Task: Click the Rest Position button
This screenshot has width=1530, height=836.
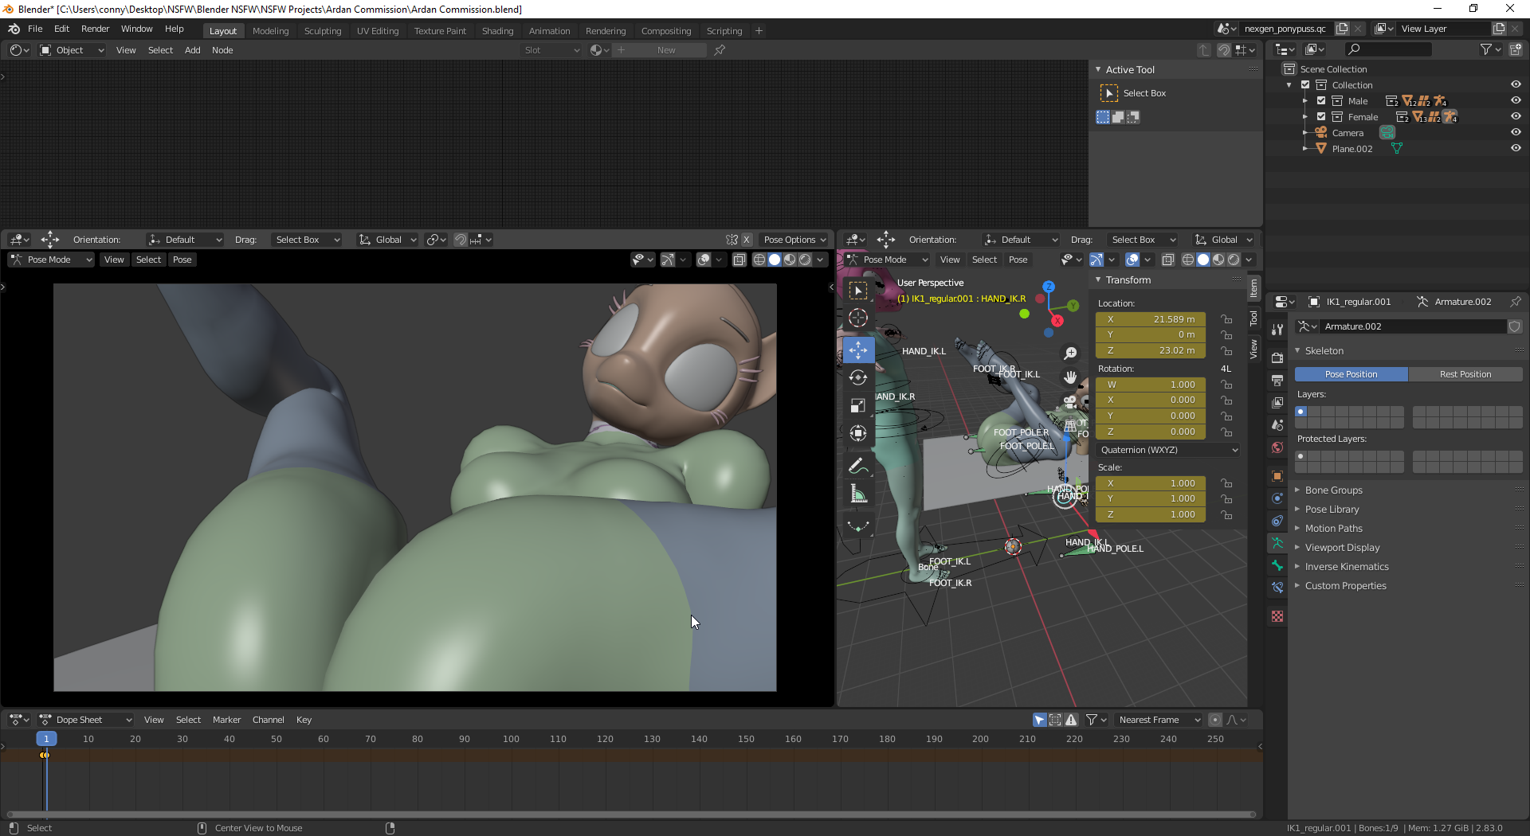Action: [1465, 374]
